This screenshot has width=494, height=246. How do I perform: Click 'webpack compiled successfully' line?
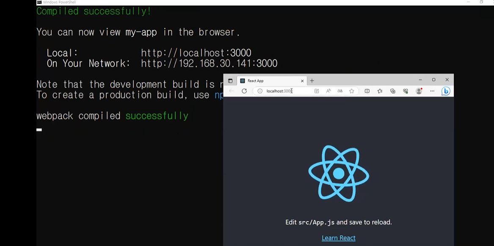(112, 116)
